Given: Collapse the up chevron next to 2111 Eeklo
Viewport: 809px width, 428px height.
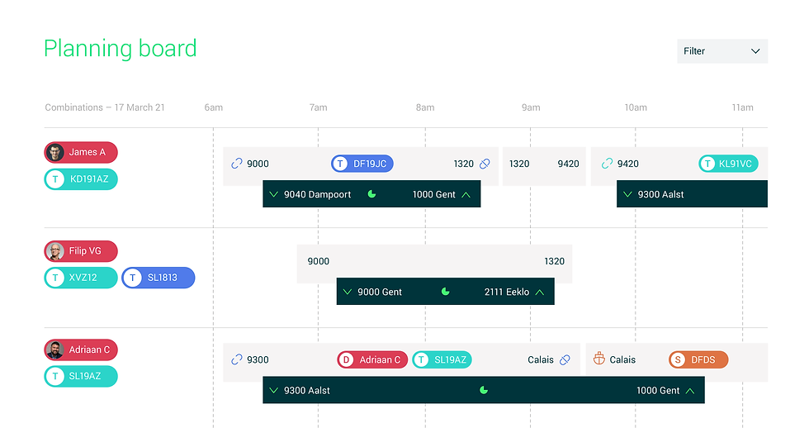Looking at the screenshot, I should pos(540,292).
